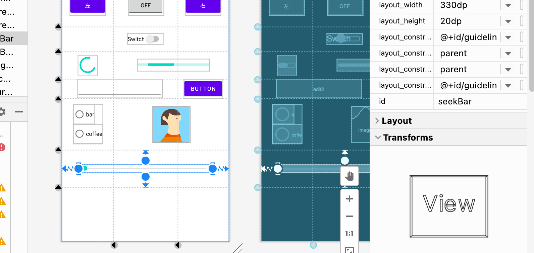The height and width of the screenshot is (253, 534).
Task: Click the underlined EditText field in design view
Action: [120, 89]
